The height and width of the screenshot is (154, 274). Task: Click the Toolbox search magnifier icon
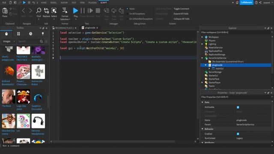(x=41, y=41)
